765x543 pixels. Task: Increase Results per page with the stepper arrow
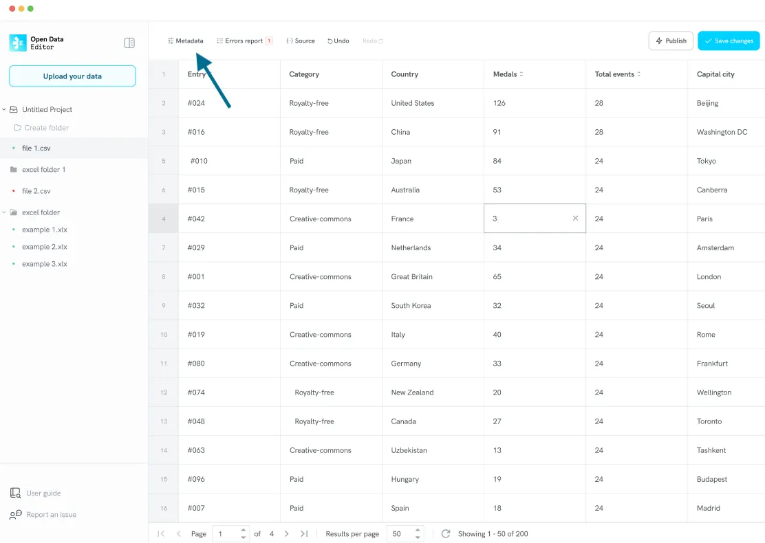(x=419, y=531)
